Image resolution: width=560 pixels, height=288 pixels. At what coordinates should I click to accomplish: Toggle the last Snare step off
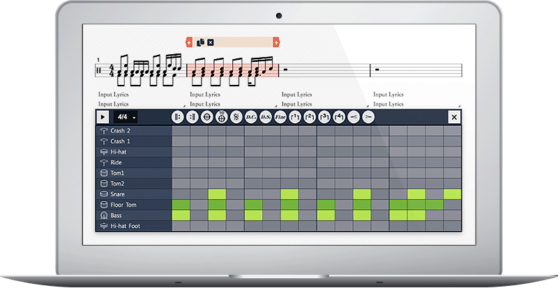[452, 194]
